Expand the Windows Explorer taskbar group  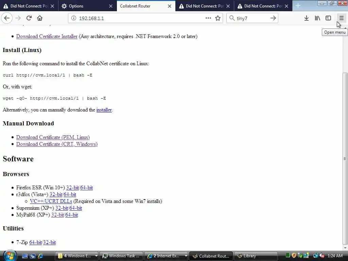tap(76, 256)
